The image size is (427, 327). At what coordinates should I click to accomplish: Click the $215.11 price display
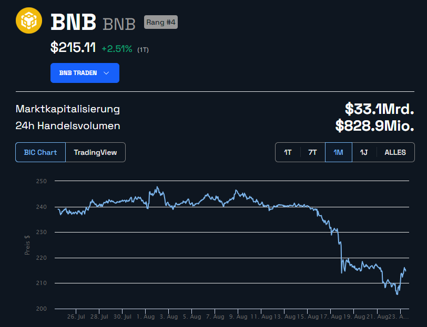(73, 47)
